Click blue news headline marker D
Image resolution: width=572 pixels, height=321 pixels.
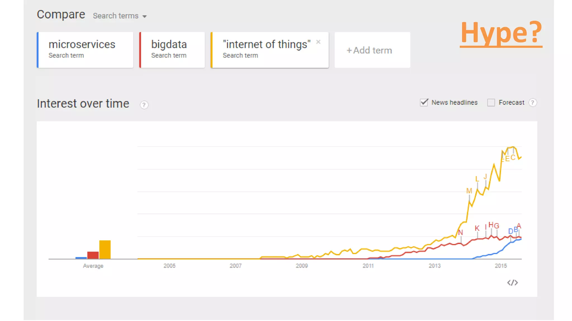pos(510,231)
